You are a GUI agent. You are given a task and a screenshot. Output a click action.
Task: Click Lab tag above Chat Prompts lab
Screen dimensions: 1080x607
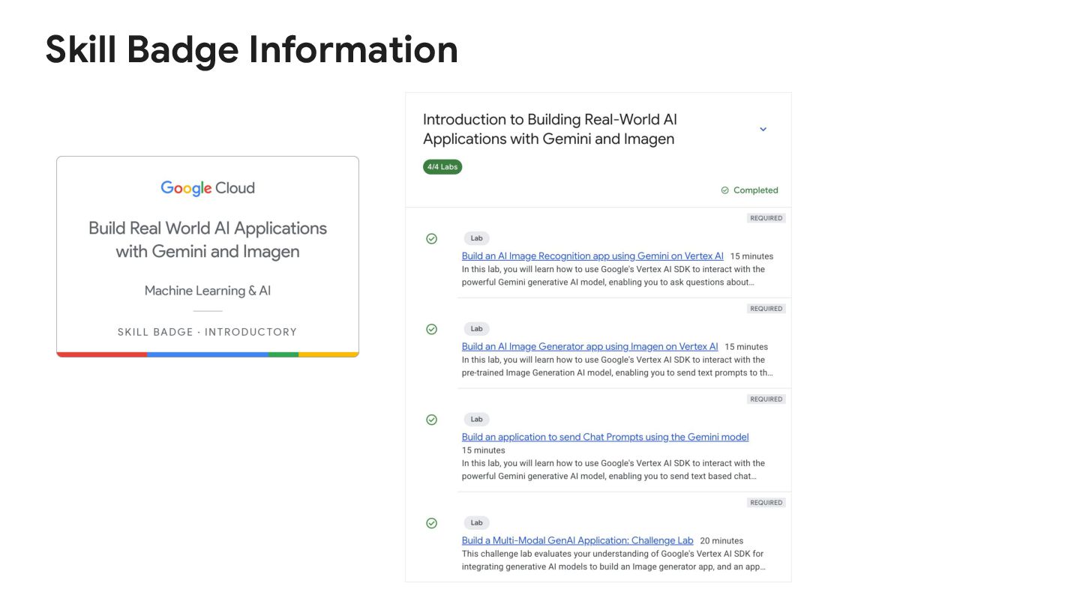tap(476, 420)
